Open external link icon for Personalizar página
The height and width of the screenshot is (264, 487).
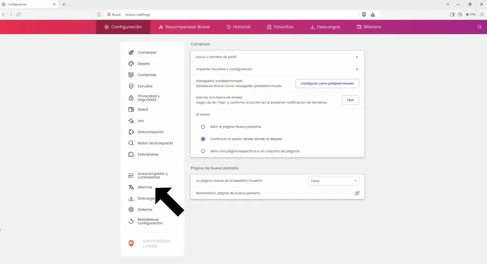pyautogui.click(x=357, y=193)
